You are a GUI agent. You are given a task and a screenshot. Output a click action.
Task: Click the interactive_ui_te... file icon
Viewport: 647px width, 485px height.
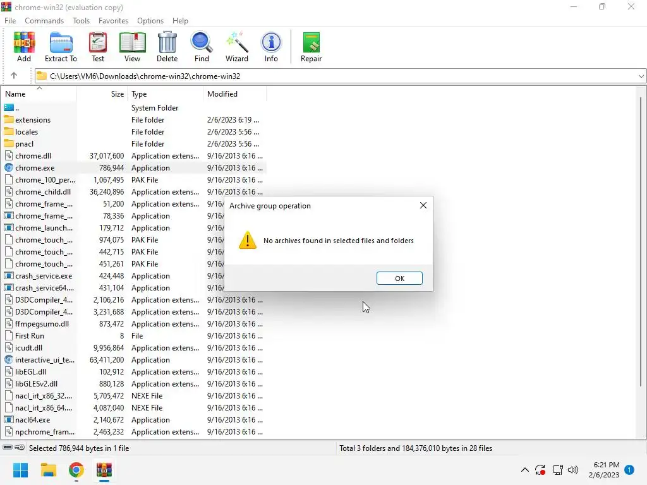tap(9, 359)
